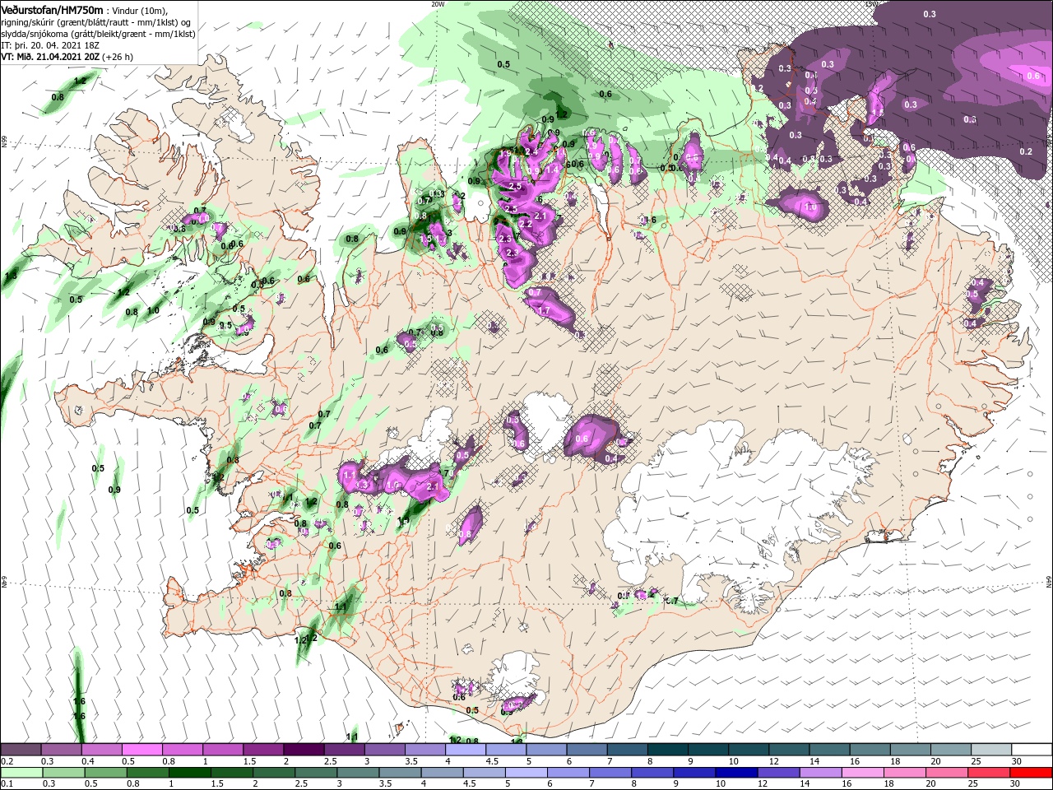Click the 'Vindur (10m)' text in the header
Screen dimensions: 1053x790
coord(137,10)
